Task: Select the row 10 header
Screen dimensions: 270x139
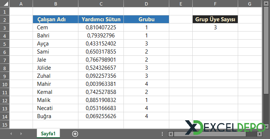Action: [5, 84]
